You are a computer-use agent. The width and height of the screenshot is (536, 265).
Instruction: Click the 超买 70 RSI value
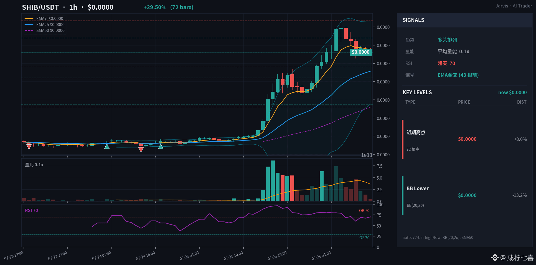pos(446,63)
